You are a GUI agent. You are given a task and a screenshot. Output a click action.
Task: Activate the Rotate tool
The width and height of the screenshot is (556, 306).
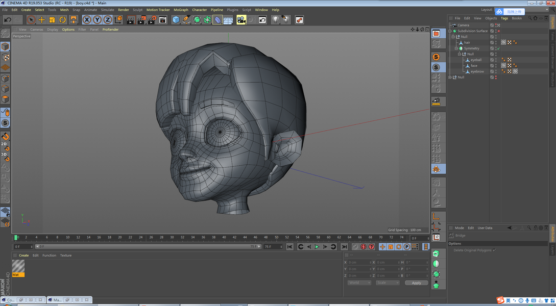pos(63,20)
